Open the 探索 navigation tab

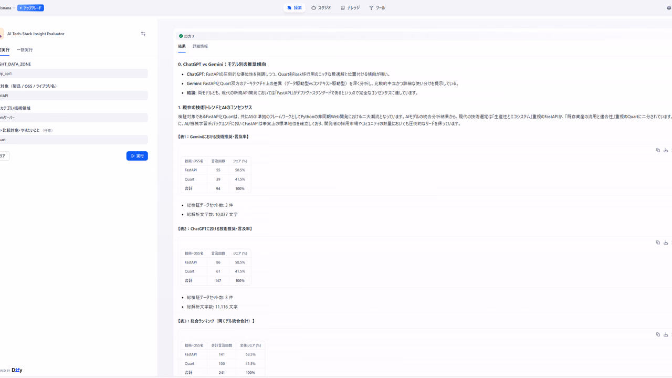(295, 8)
